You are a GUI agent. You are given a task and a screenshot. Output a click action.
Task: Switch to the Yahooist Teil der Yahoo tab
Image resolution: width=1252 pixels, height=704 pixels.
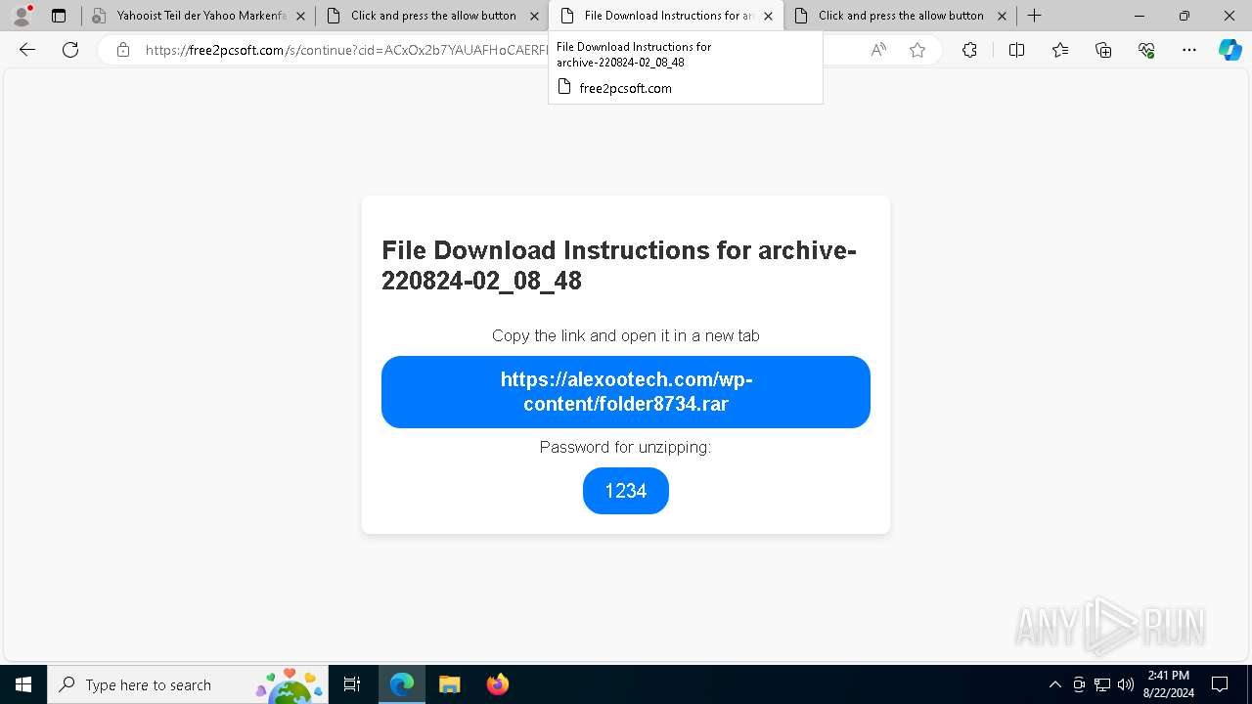pos(198,16)
